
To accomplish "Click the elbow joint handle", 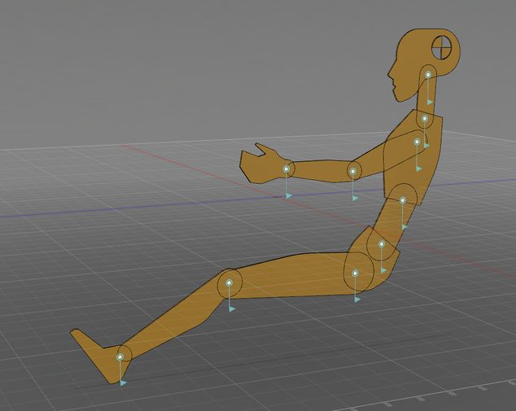I will coord(353,171).
